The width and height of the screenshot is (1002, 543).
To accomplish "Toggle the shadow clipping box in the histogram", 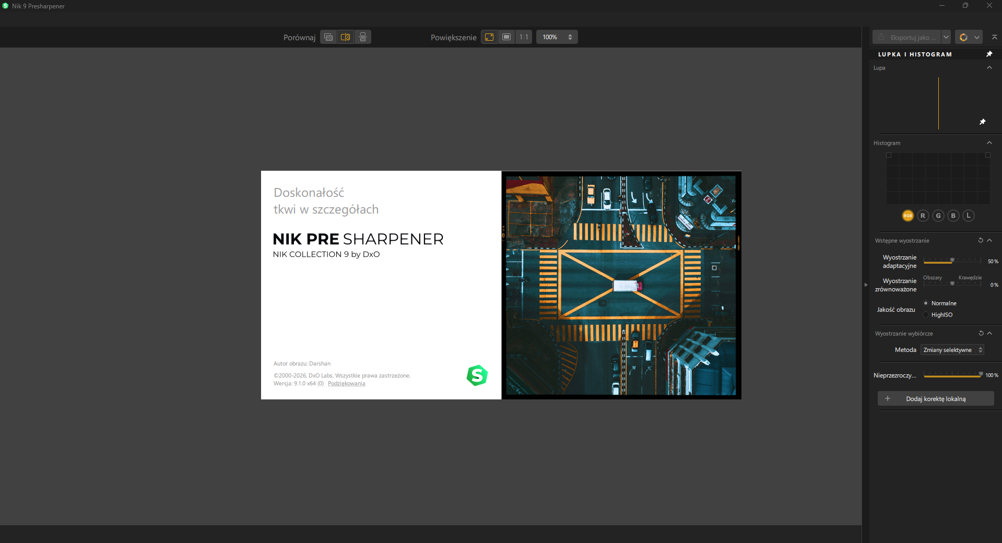I will [889, 155].
